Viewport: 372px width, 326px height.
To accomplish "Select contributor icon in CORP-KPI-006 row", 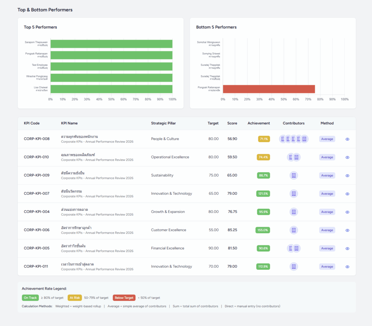I will [x=294, y=230].
